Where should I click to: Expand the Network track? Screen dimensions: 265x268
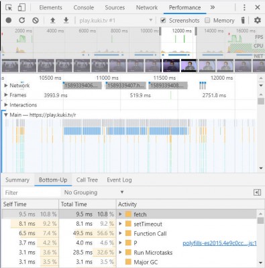(6, 85)
